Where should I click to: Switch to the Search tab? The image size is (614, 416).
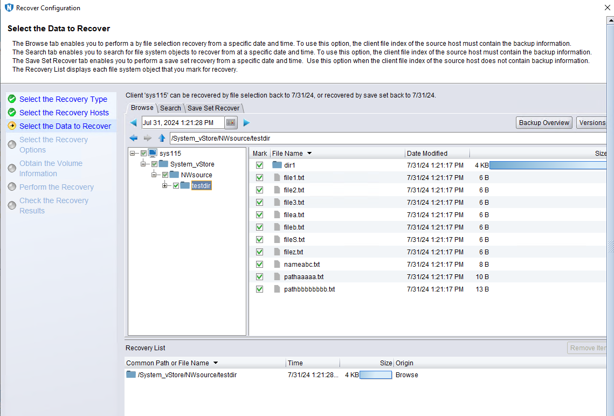coord(170,108)
